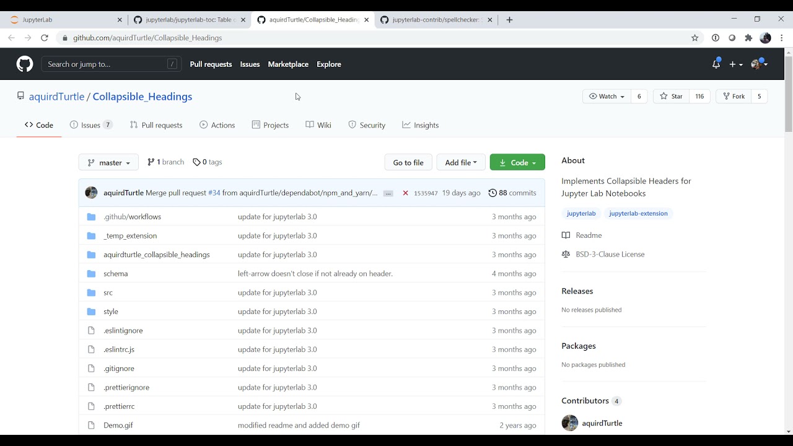
Task: Click the GitHub Octocat logo
Action: (x=25, y=64)
